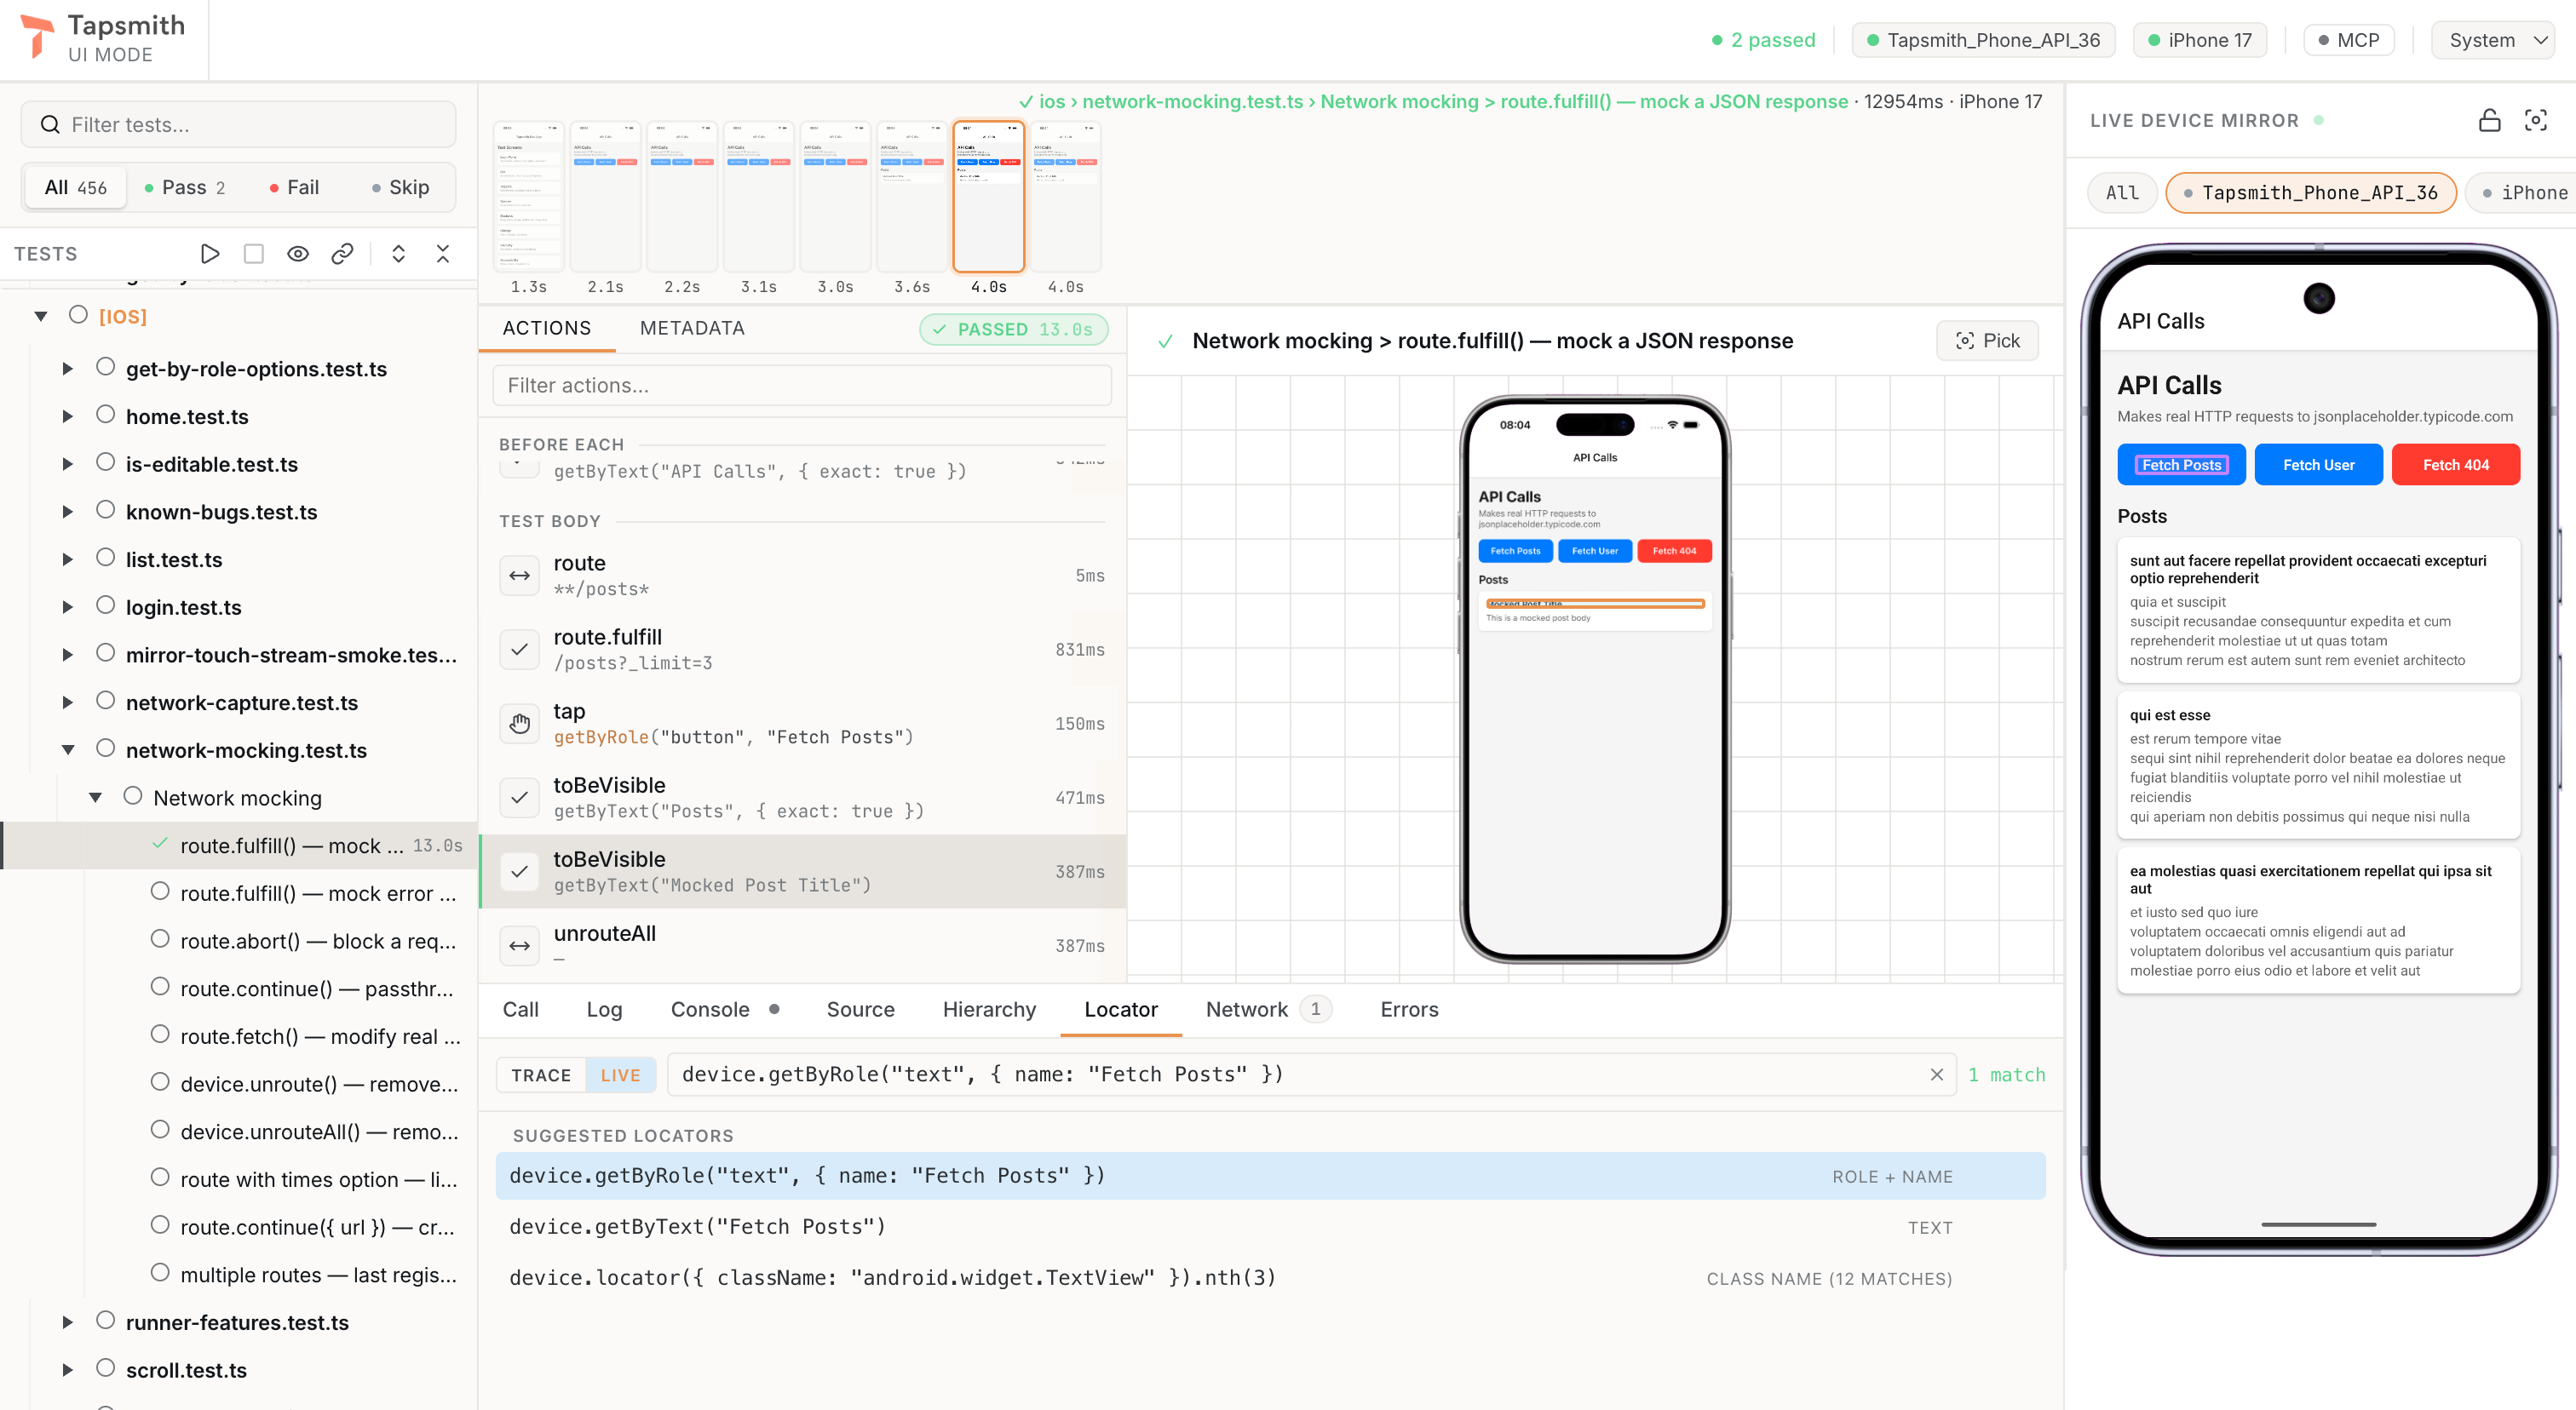Viewport: 2576px width, 1410px height.
Task: Select the multiple routes test row
Action: click(240, 1275)
